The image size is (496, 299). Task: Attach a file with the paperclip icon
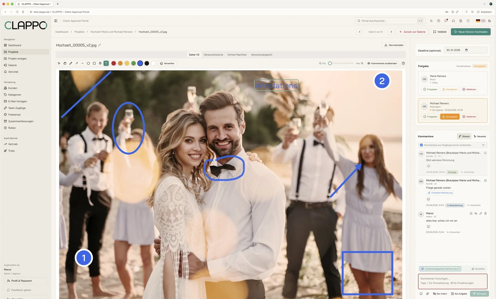coord(428,294)
